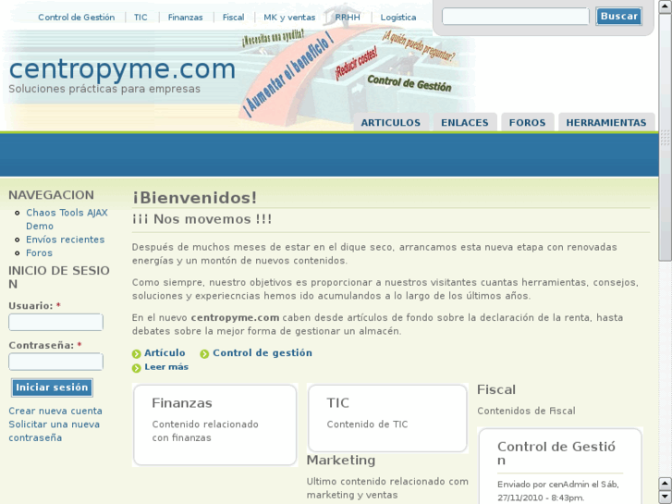This screenshot has height=504, width=672.
Task: Click the centropyme.com site title
Action: pyautogui.click(x=122, y=69)
